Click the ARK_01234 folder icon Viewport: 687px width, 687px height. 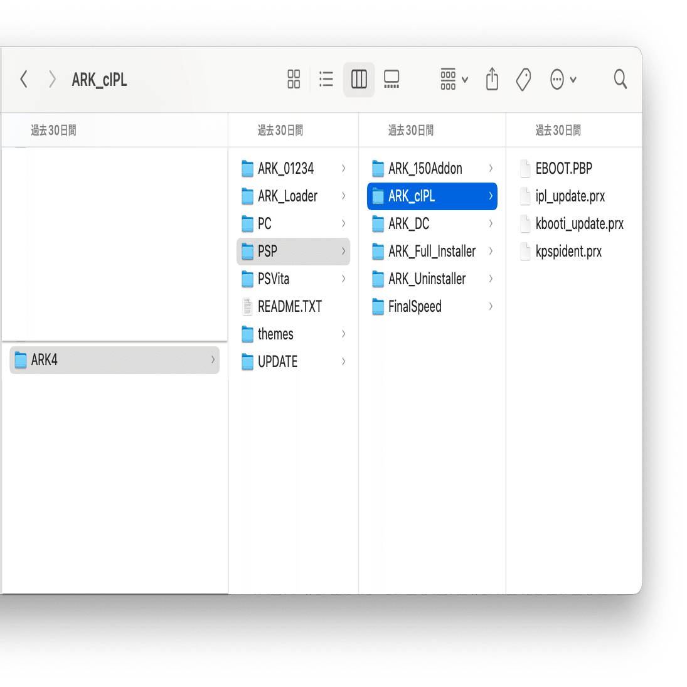[248, 168]
